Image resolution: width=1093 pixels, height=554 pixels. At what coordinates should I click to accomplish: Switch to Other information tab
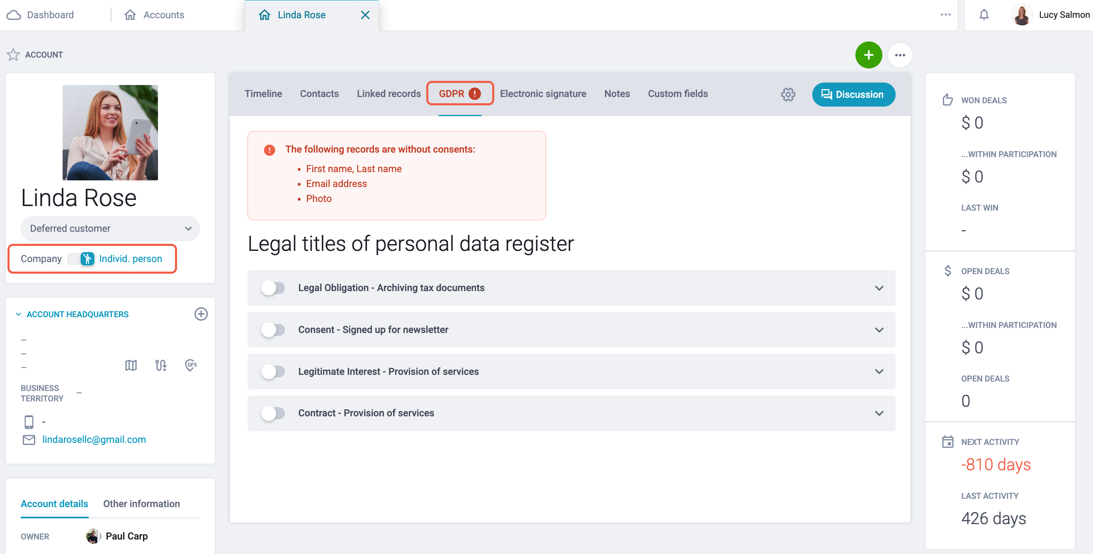click(x=141, y=503)
